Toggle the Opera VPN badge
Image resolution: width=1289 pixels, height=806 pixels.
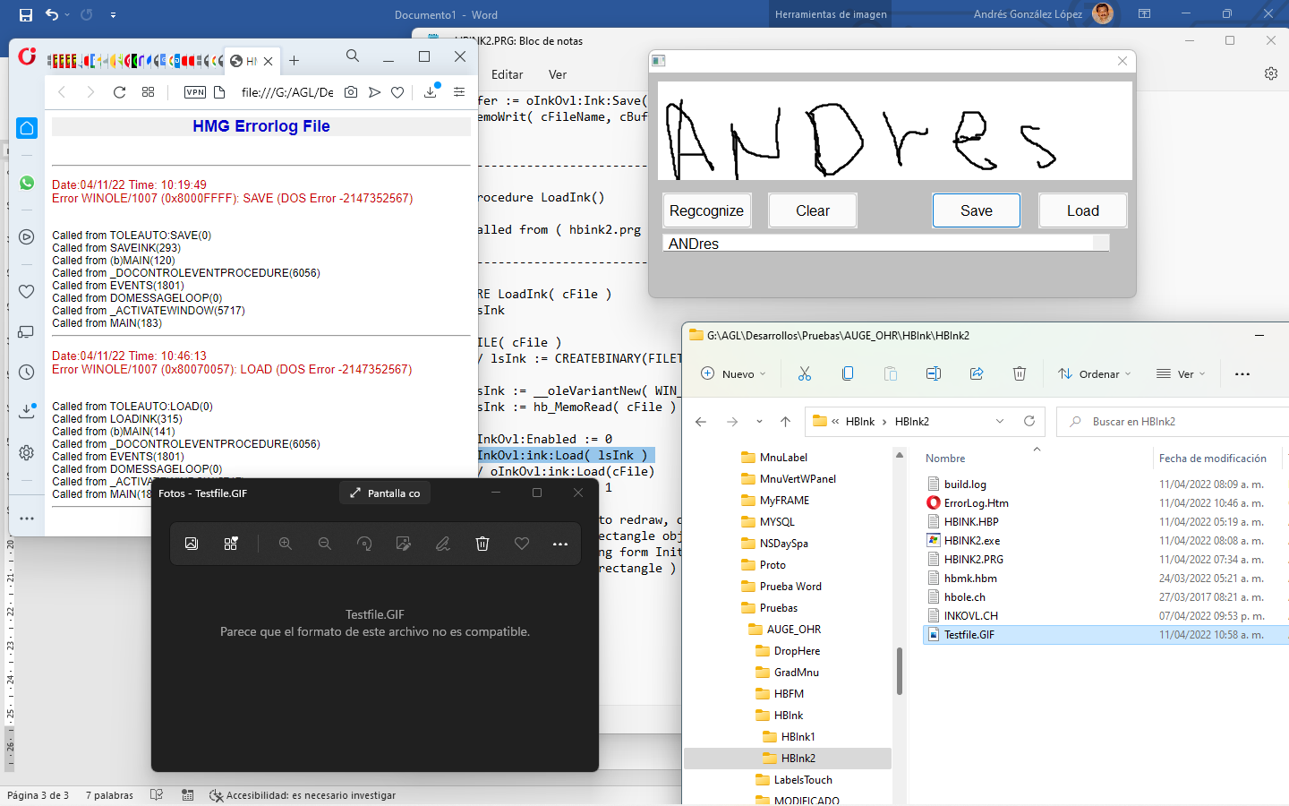(x=195, y=92)
